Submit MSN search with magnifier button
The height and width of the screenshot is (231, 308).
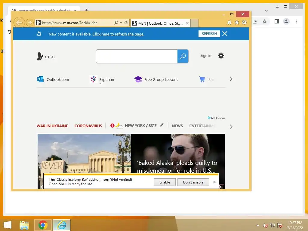183,56
